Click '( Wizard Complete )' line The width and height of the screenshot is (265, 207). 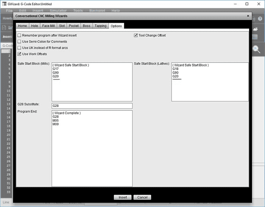[x=67, y=113]
